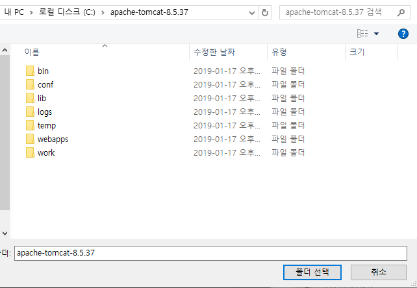Click the chevron after 내 PC in path
This screenshot has height=288, width=417.
31,12
